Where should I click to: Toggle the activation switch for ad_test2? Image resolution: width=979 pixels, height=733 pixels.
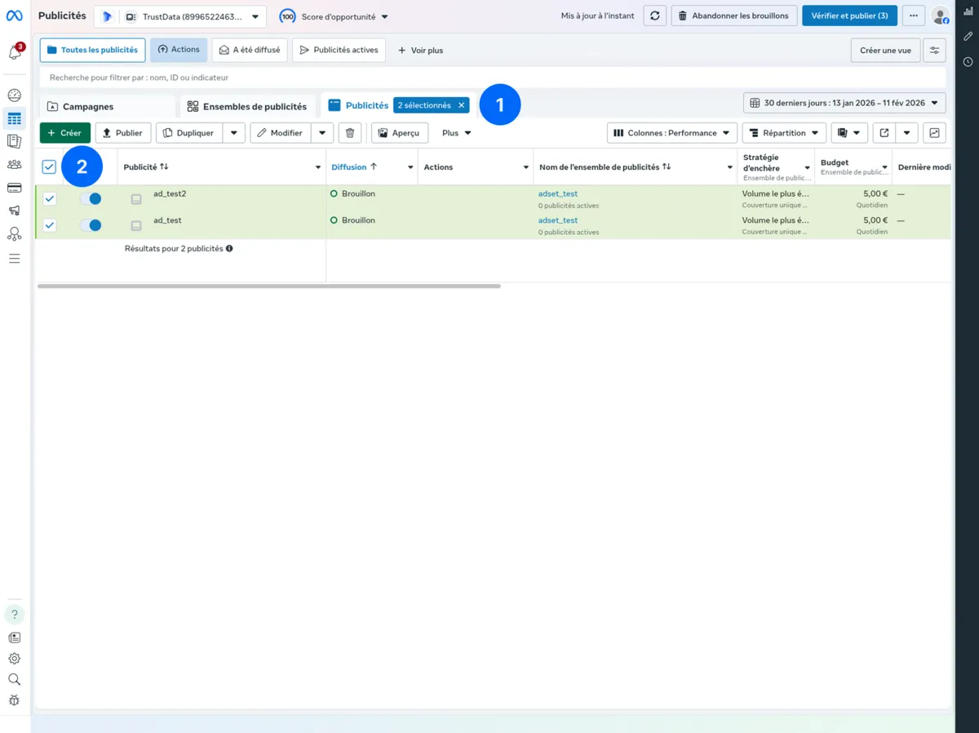tap(91, 198)
